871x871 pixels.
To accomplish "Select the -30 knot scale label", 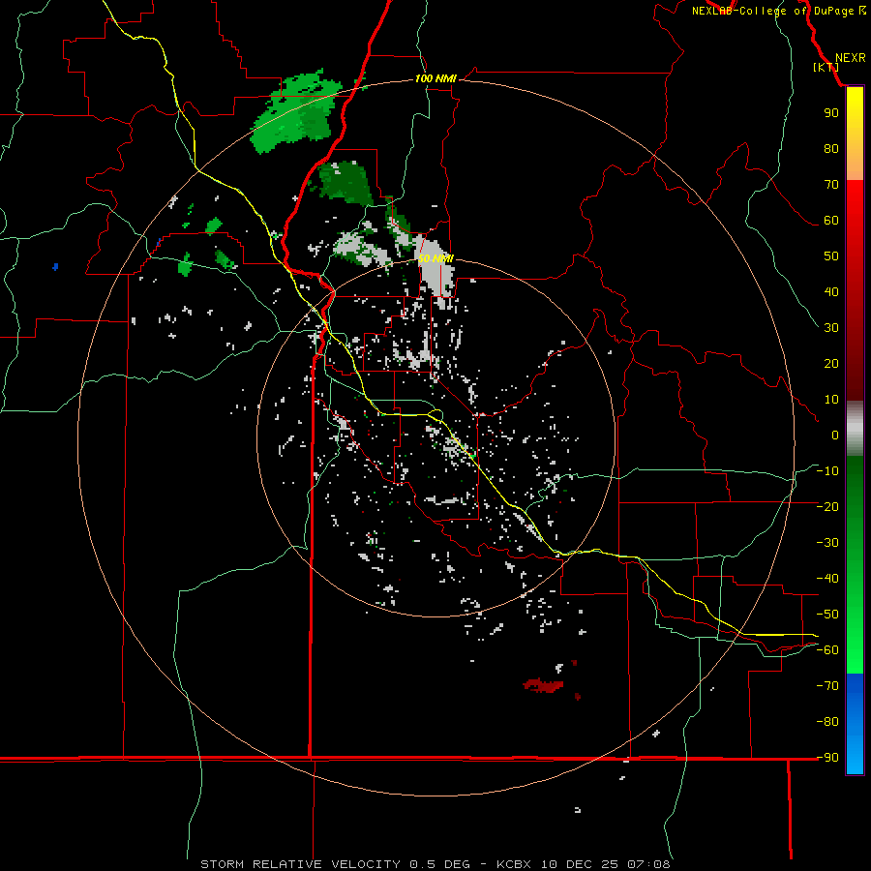I will point(827,543).
